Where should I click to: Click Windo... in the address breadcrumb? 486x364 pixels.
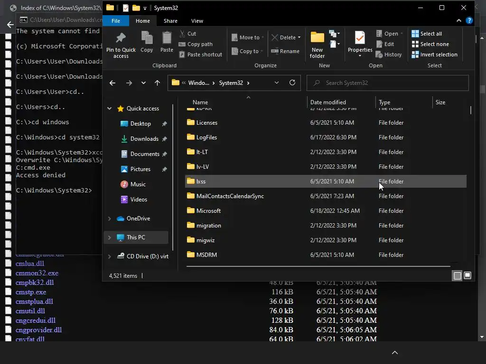point(199,83)
